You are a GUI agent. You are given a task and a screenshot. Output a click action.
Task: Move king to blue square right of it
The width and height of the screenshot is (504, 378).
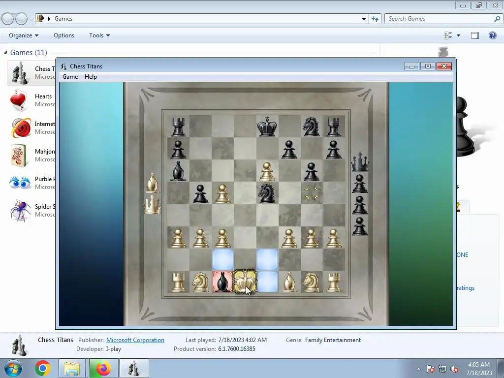coord(267,282)
